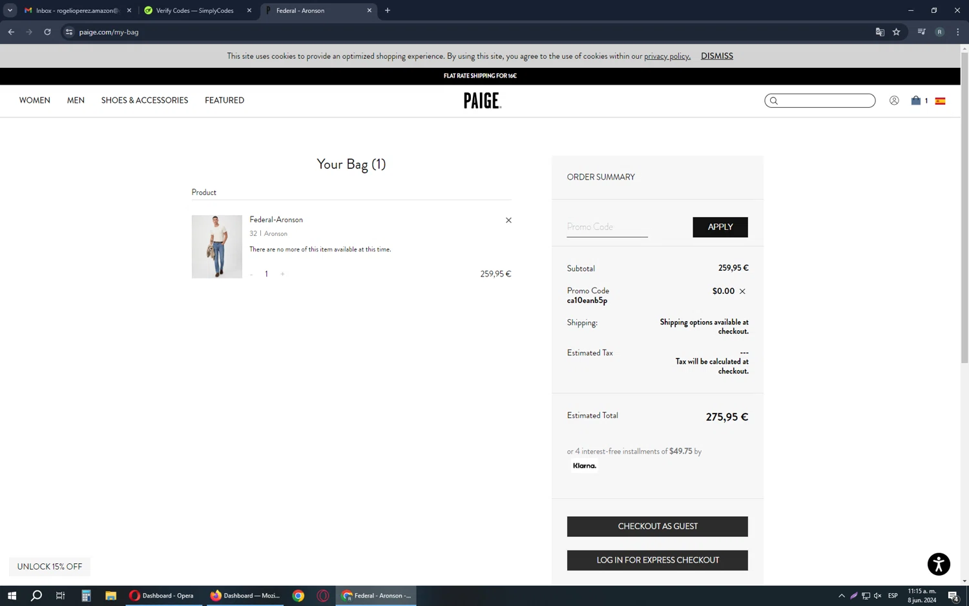Click UNLOCK 15% OFF button
Screen dimensions: 969x606
pyautogui.click(x=50, y=567)
